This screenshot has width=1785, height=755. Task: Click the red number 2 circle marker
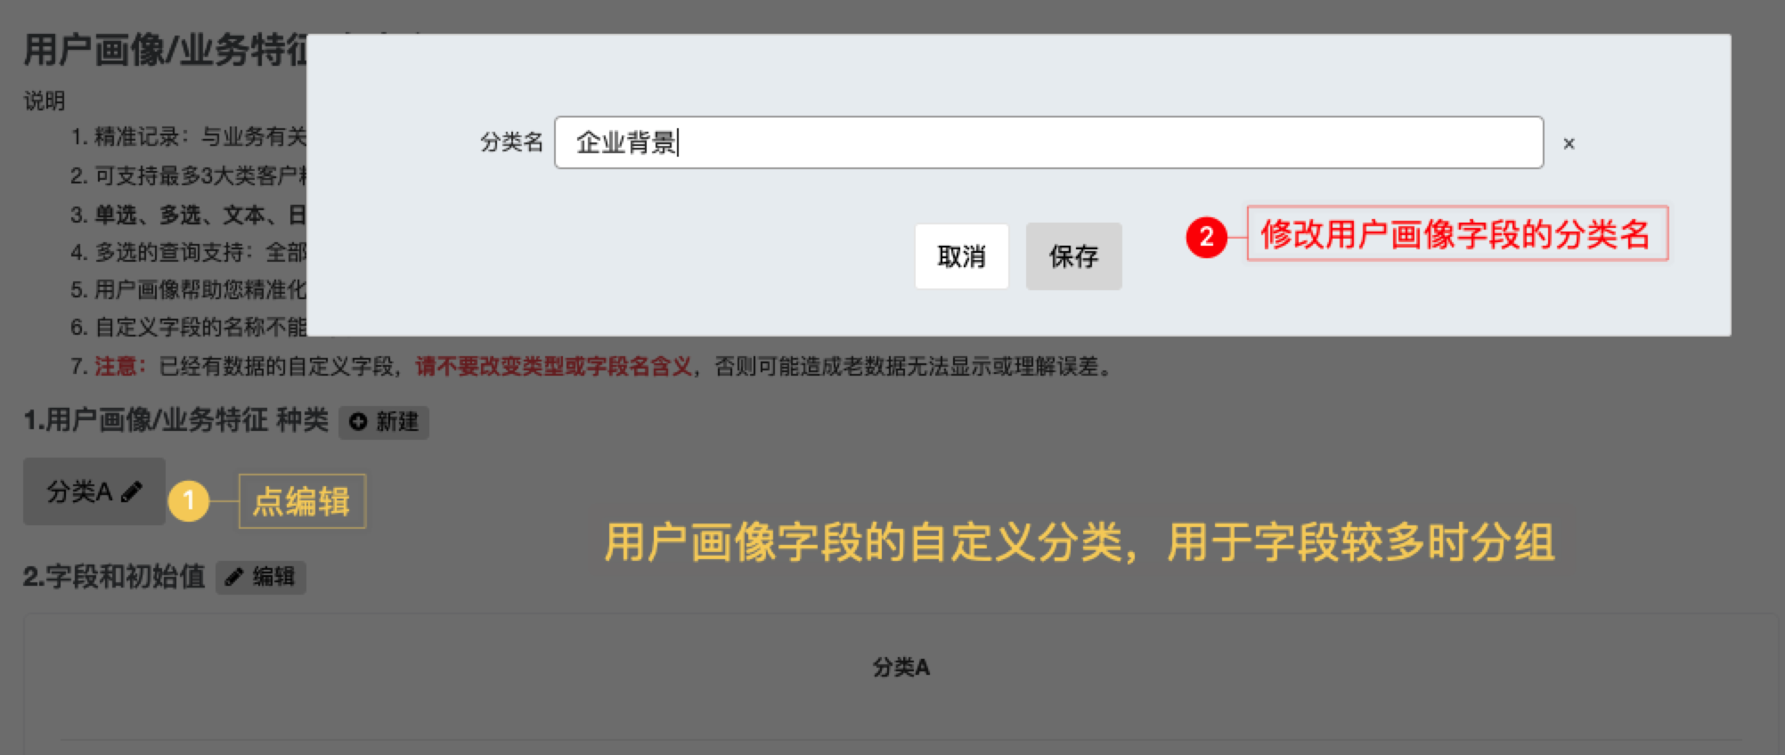[x=1207, y=237]
